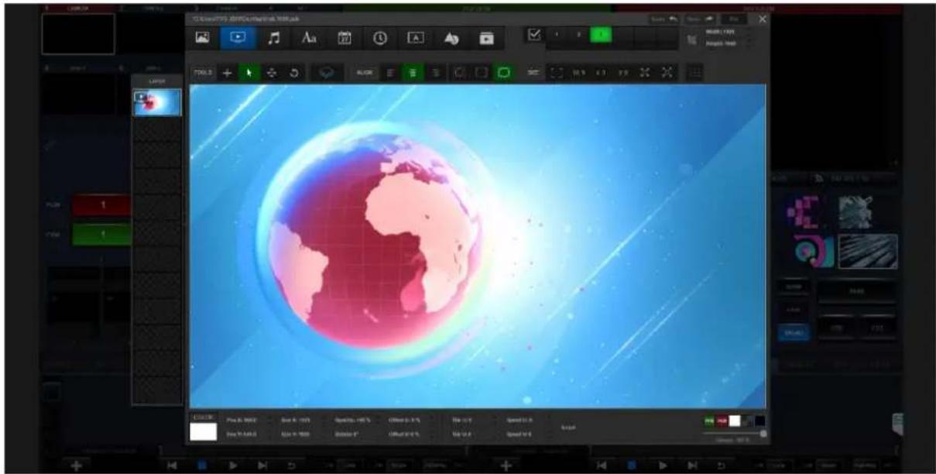Screen dimensions: 936x474
Task: Pick the small white preset swatch
Action: [x=735, y=421]
